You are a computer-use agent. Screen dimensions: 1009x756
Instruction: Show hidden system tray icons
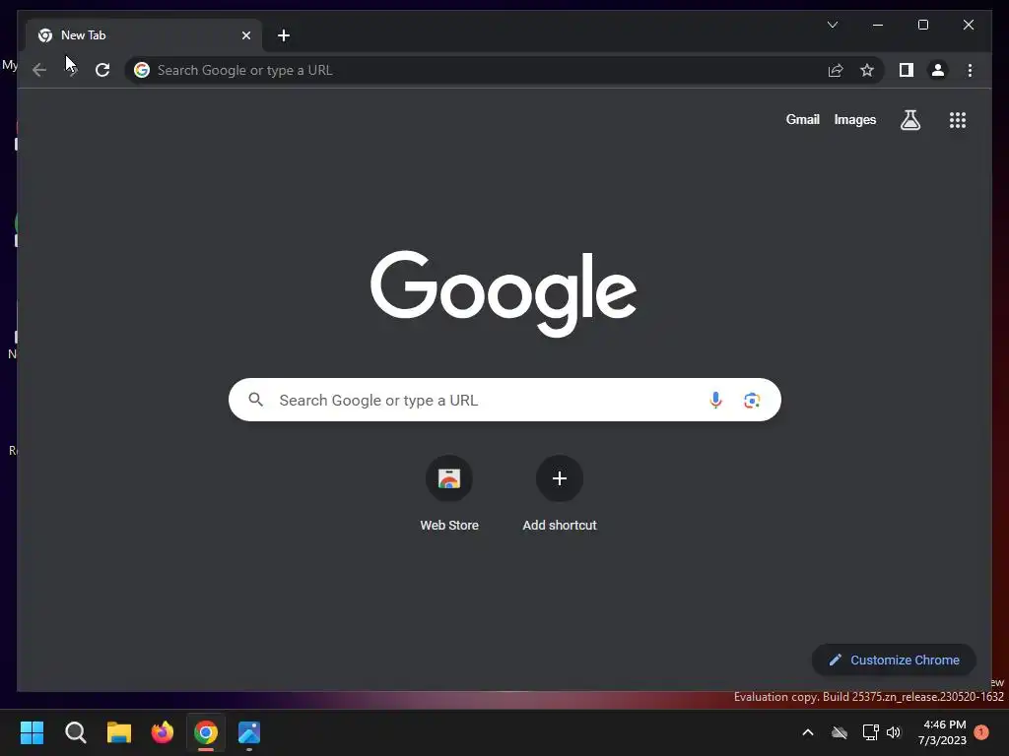point(808,732)
